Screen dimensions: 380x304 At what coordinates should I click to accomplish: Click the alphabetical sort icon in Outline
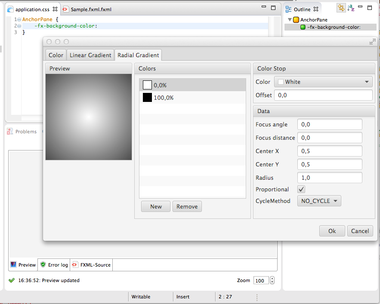[351, 8]
